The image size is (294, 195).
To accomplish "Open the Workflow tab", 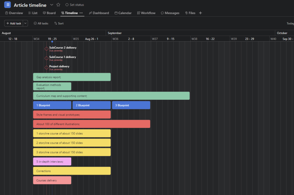I will coord(146,13).
